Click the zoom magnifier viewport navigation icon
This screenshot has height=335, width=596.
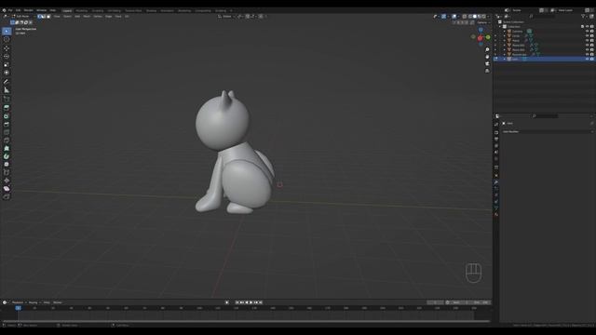[487, 49]
